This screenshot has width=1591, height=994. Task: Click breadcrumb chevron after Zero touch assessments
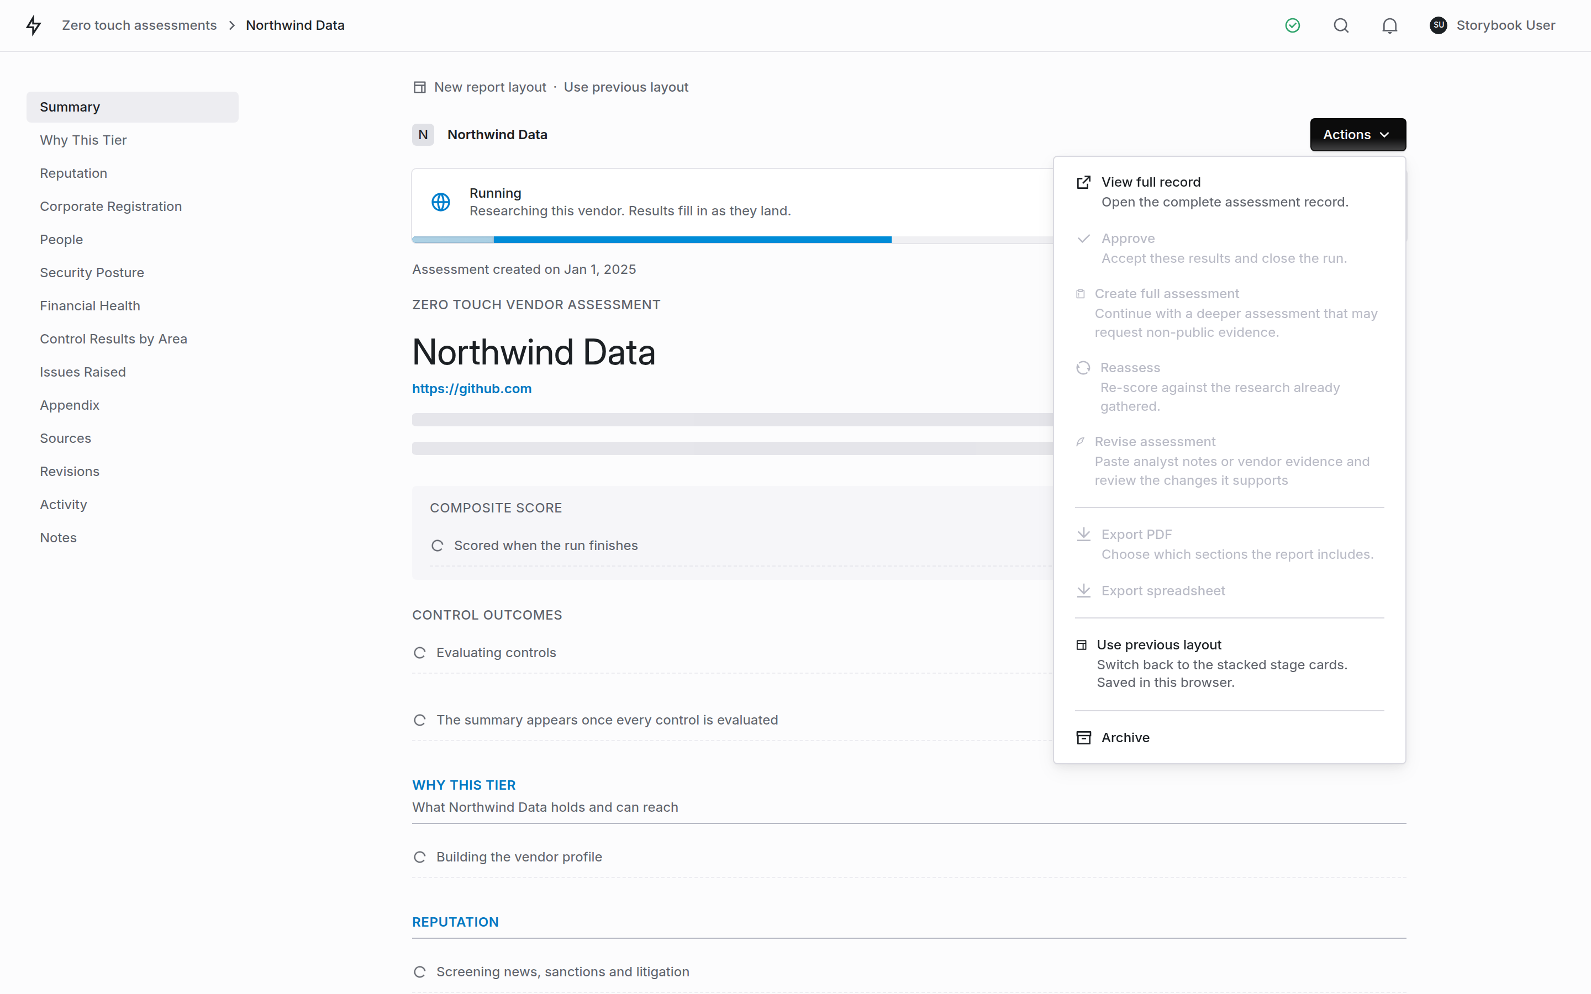click(231, 25)
